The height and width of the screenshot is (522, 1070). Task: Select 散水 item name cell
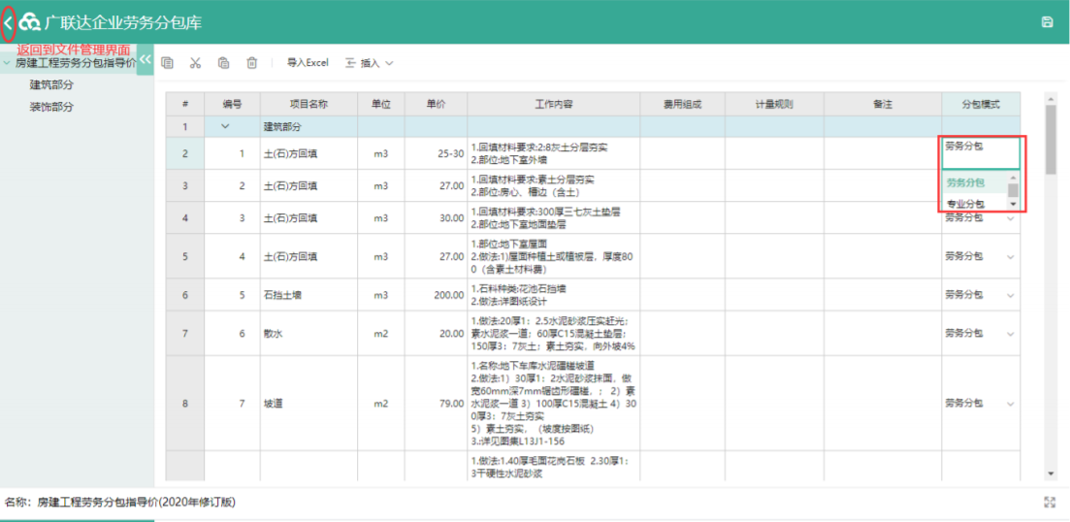(x=309, y=334)
